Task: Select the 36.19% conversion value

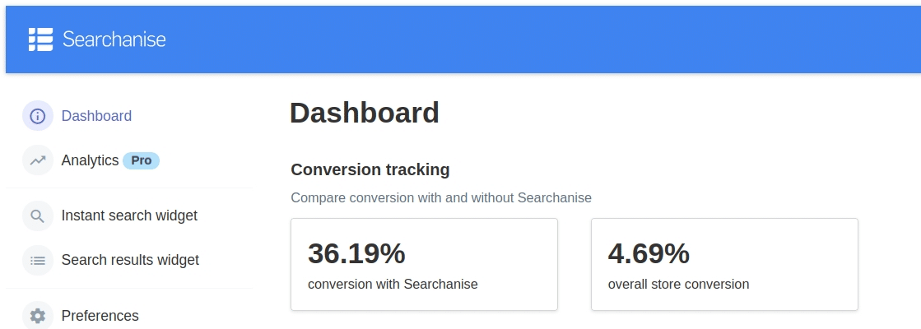Action: coord(356,253)
